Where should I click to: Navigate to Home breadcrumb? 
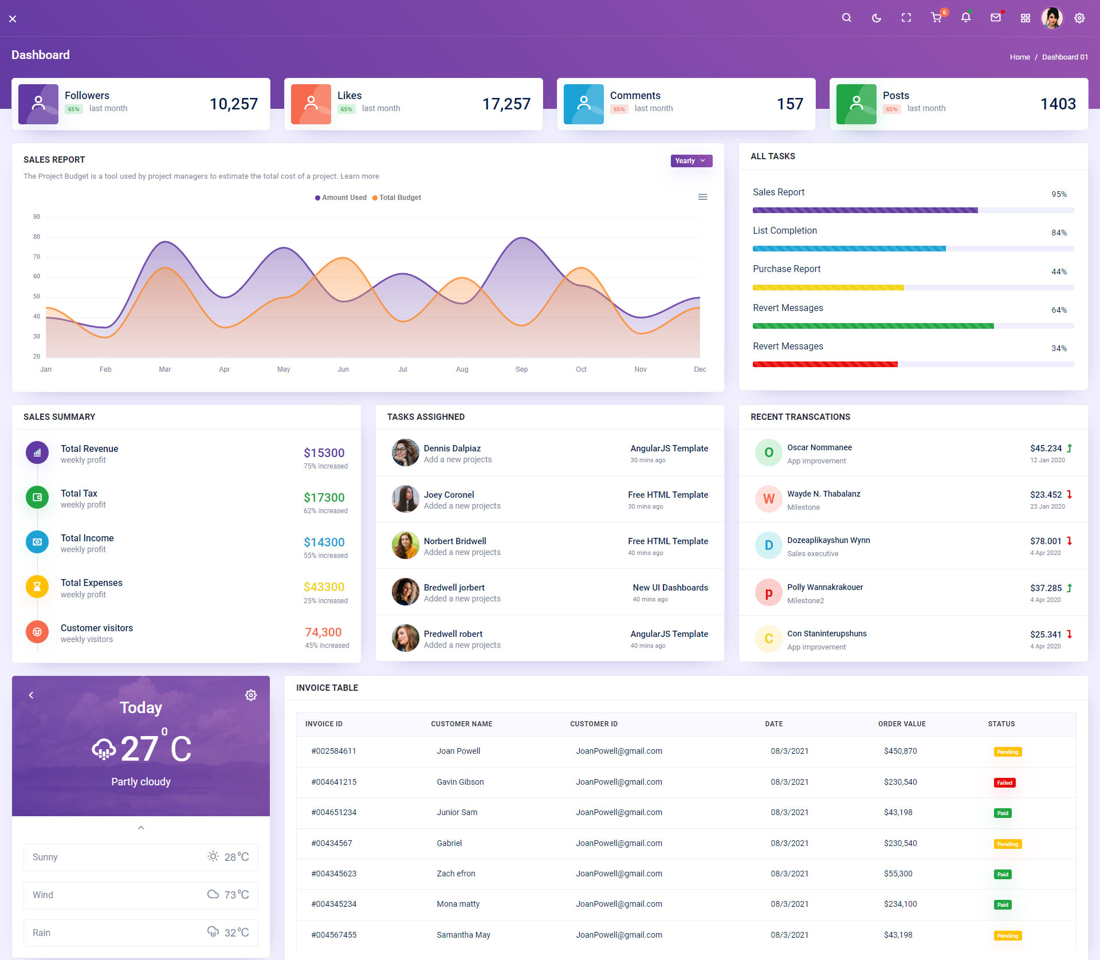coord(1019,57)
